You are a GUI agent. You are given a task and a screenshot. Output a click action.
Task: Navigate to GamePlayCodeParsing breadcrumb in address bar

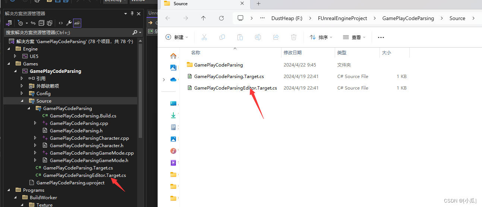click(x=408, y=18)
